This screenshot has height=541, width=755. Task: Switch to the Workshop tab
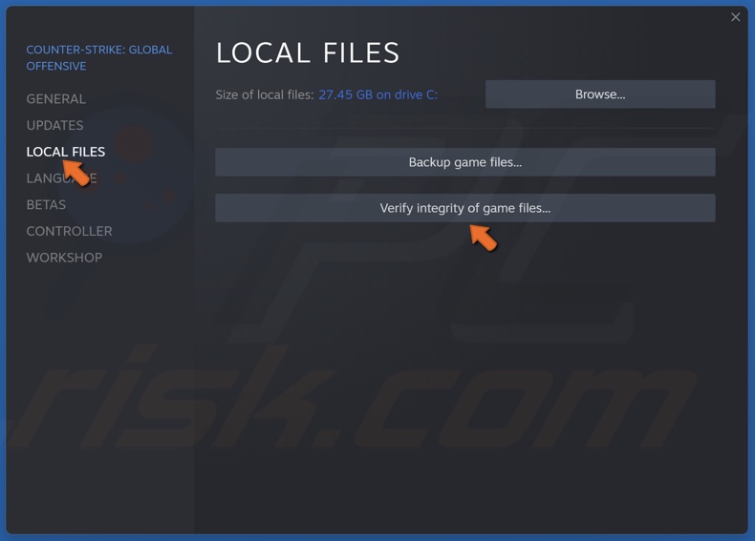pyautogui.click(x=64, y=258)
